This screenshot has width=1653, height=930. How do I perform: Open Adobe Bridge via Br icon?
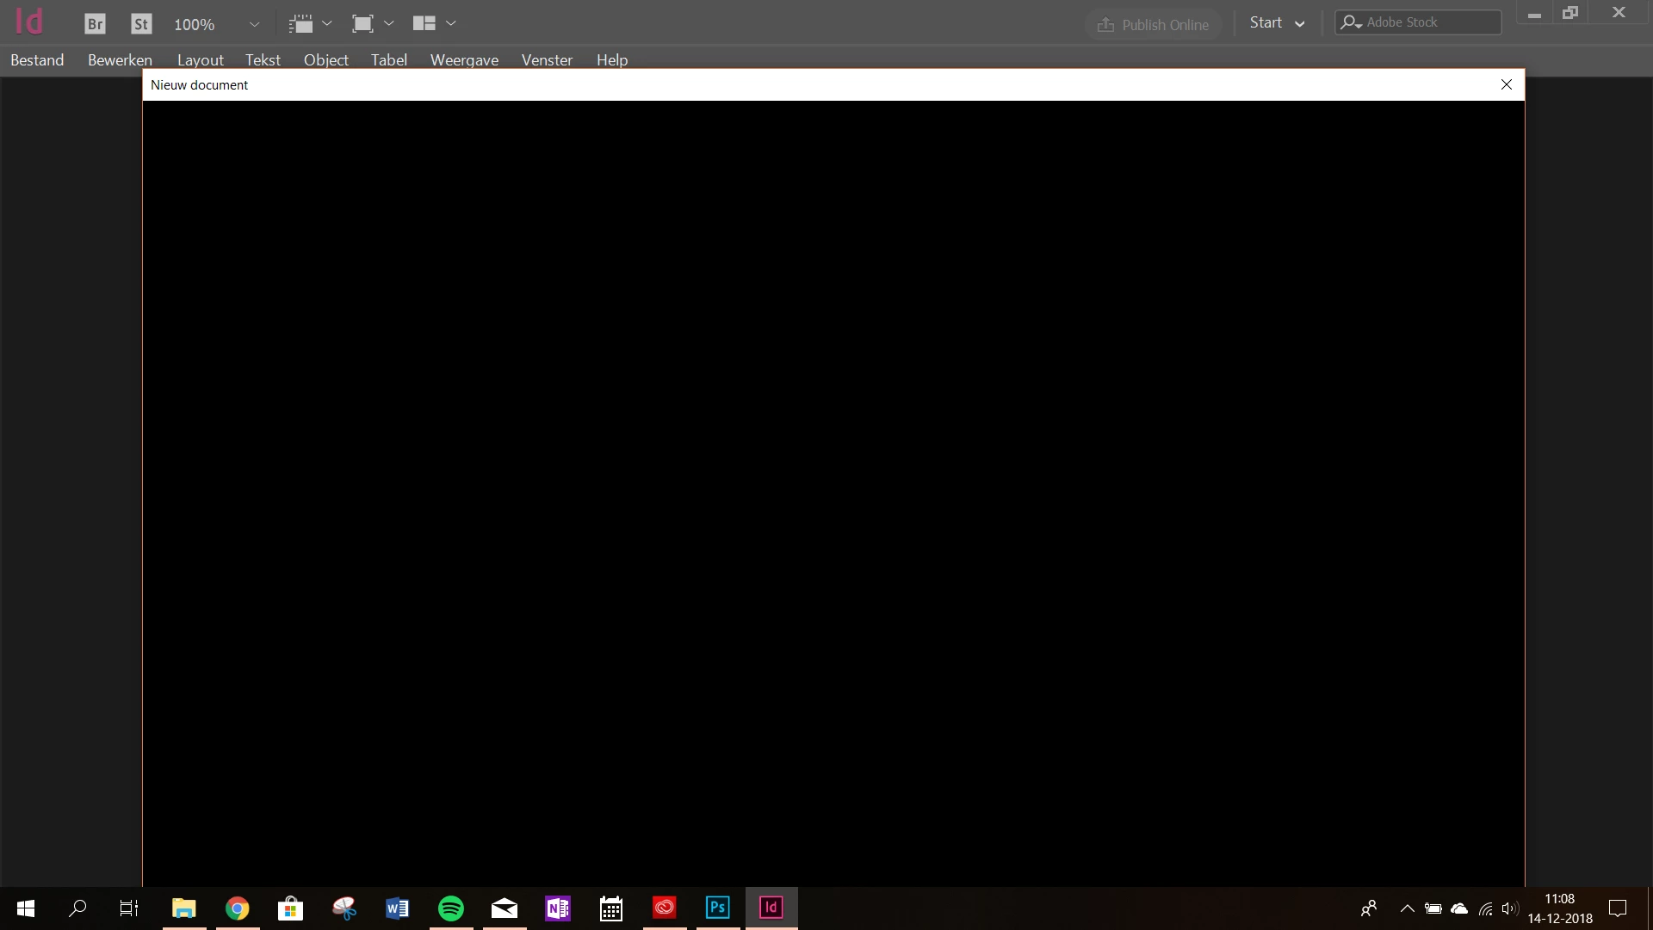click(x=95, y=24)
